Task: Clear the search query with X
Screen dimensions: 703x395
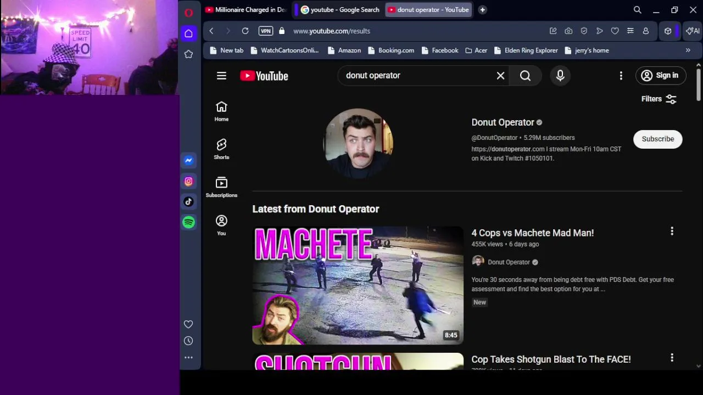Action: tap(500, 76)
